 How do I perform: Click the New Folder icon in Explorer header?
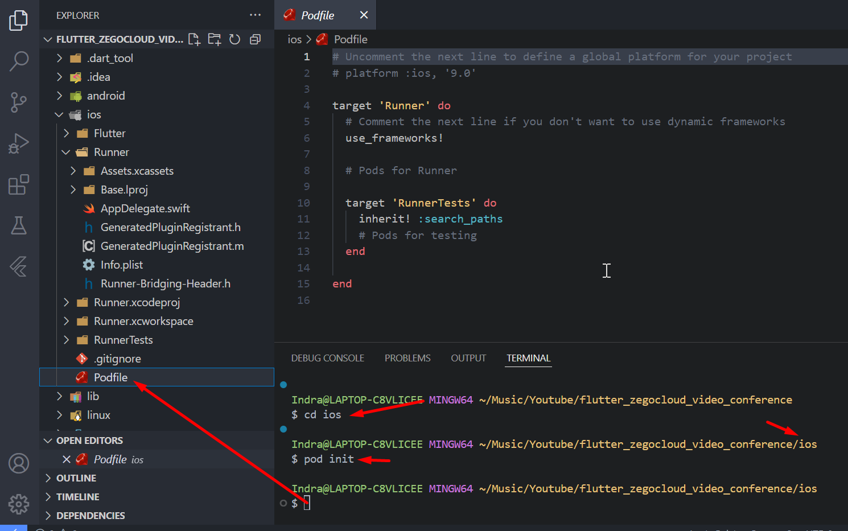point(215,39)
